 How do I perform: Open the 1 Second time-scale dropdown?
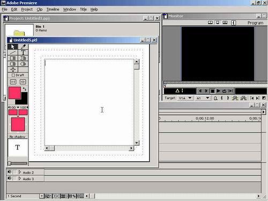pyautogui.click(x=41, y=196)
